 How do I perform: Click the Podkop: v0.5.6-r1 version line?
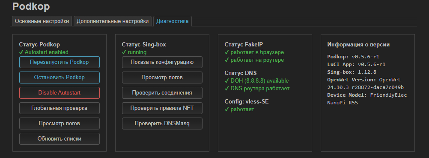[x=353, y=57]
